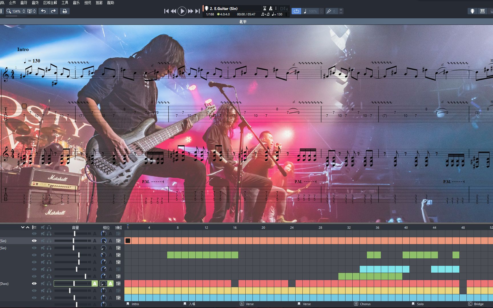Viewport: 493px width, 308px height.
Task: Enable the countdown hourglass
Action: [x=264, y=8]
